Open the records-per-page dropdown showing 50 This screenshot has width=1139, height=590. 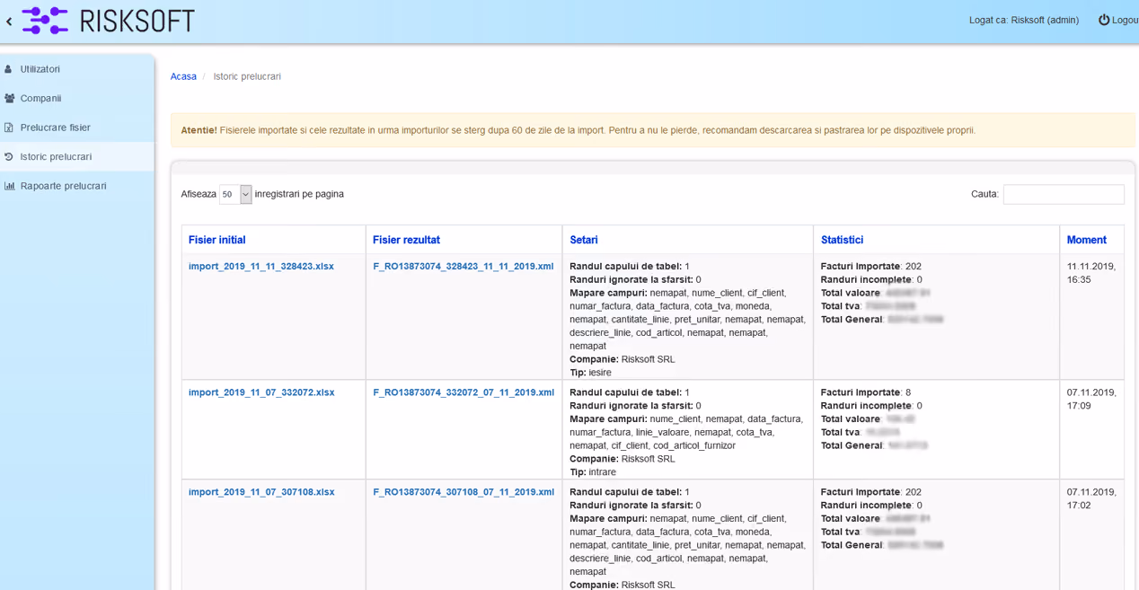click(235, 194)
